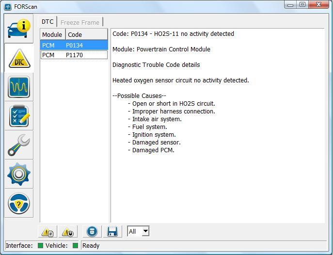Open the steering wheel help section
Image resolution: width=333 pixels, height=255 pixels.
pos(19,203)
